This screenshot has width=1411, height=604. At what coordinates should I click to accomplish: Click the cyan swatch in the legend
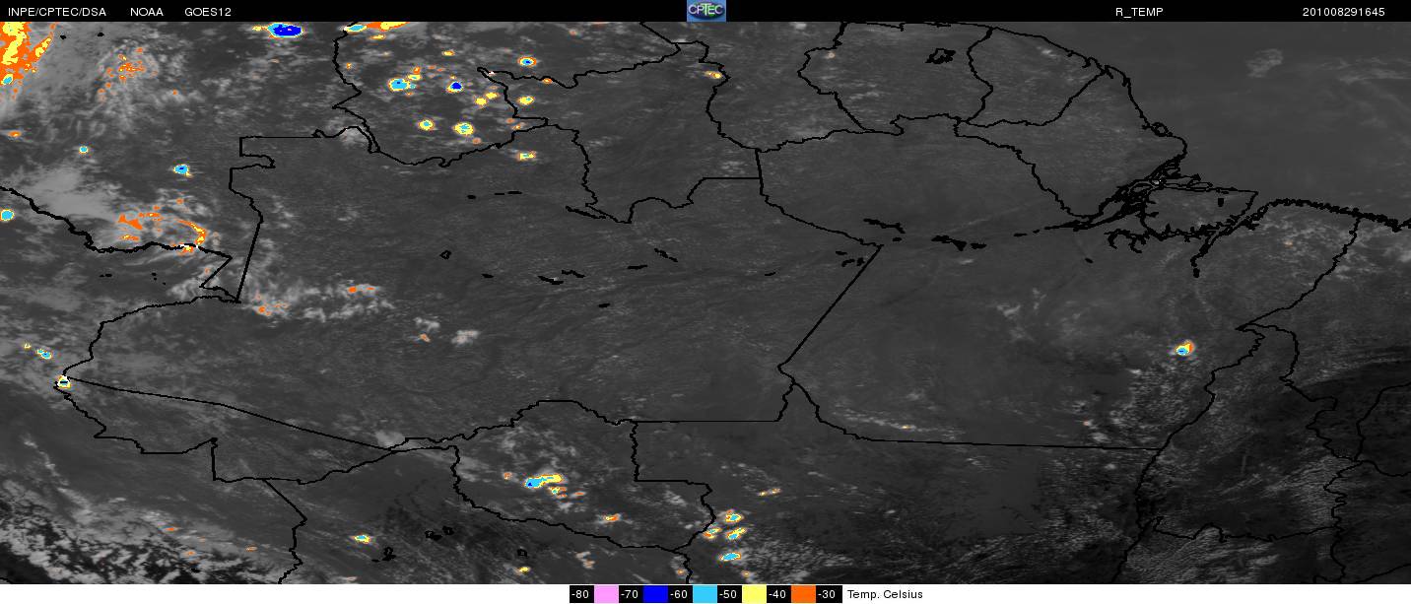pyautogui.click(x=704, y=594)
